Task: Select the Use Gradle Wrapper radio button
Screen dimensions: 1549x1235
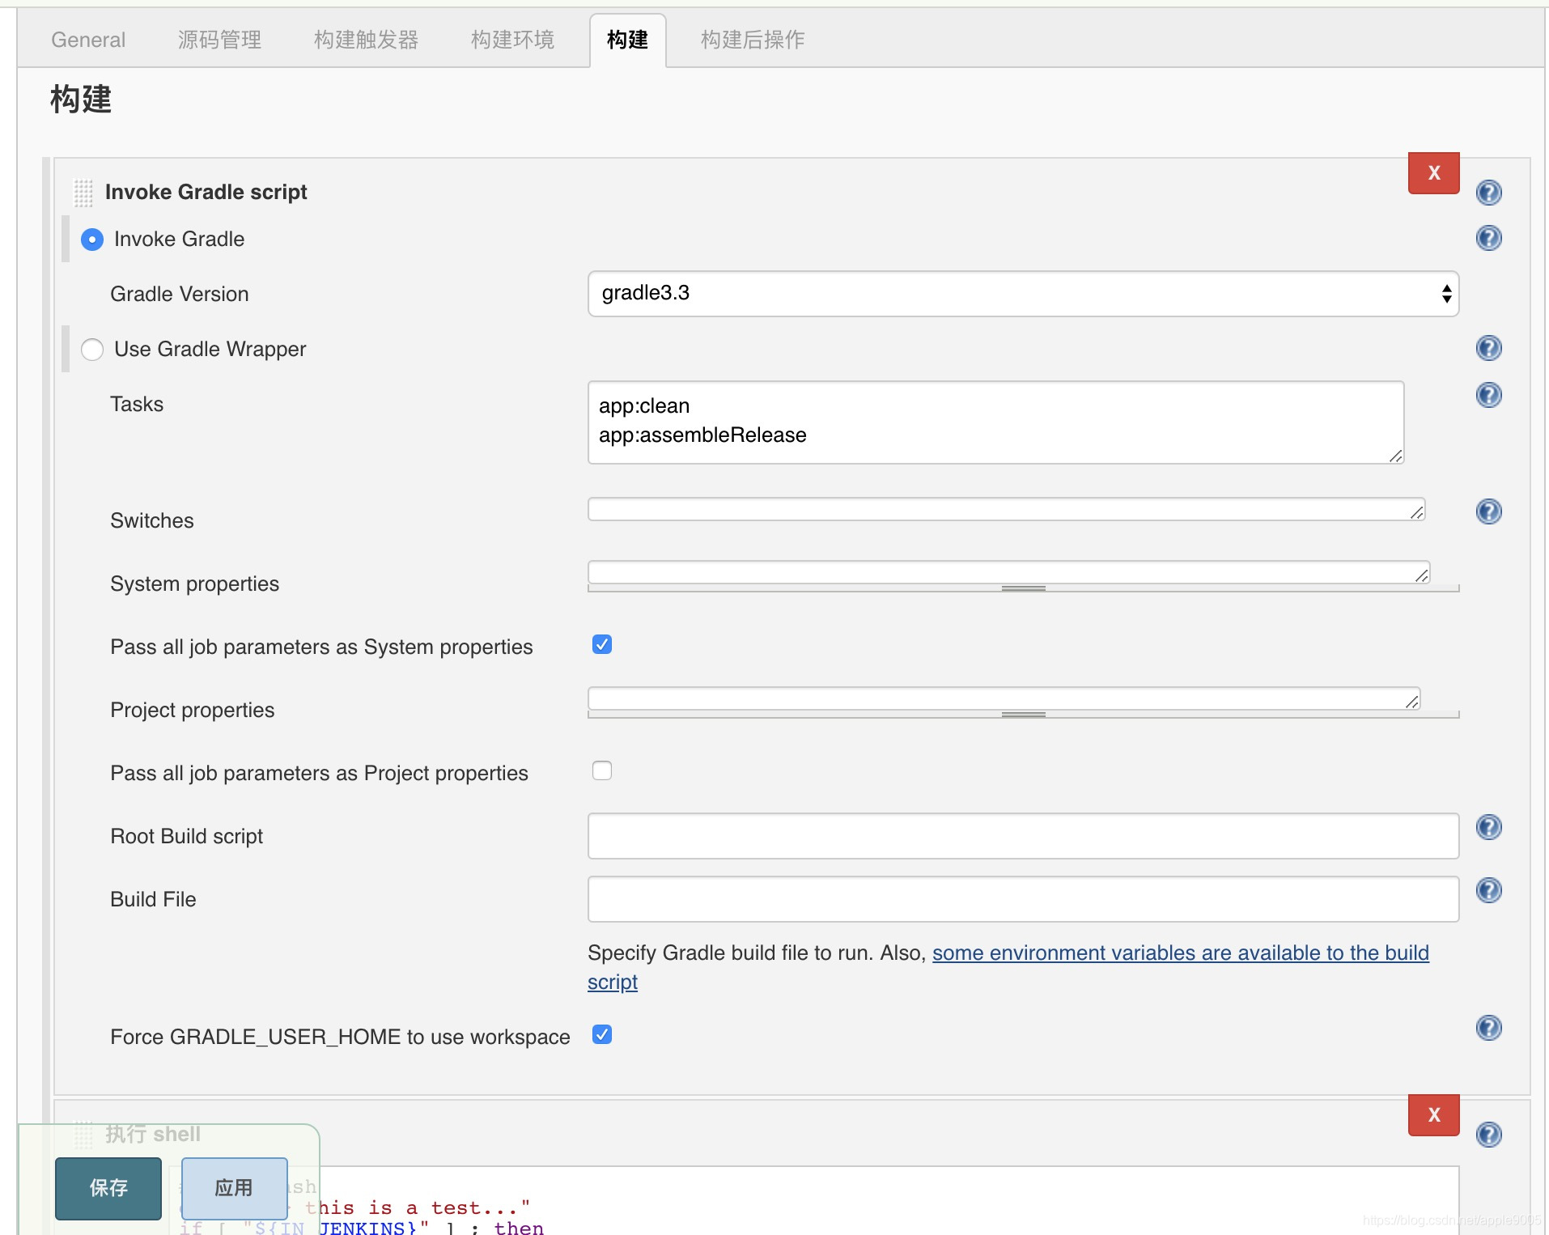Action: [x=92, y=350]
